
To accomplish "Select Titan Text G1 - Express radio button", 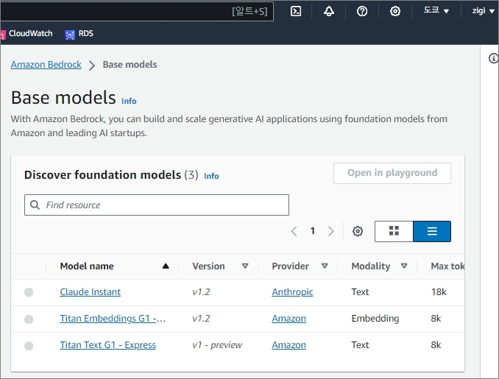I will pyautogui.click(x=29, y=345).
